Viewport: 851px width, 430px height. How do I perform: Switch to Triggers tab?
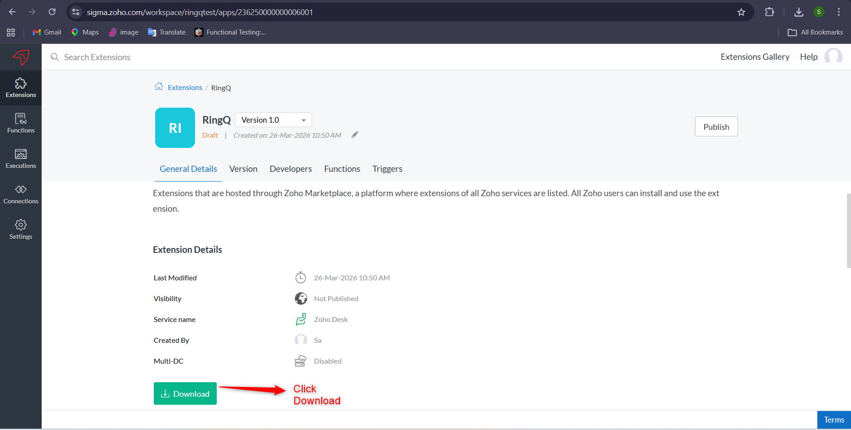pos(387,169)
